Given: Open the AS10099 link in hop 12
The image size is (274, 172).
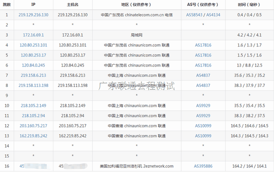Looking at the screenshot, I should coord(203,126).
